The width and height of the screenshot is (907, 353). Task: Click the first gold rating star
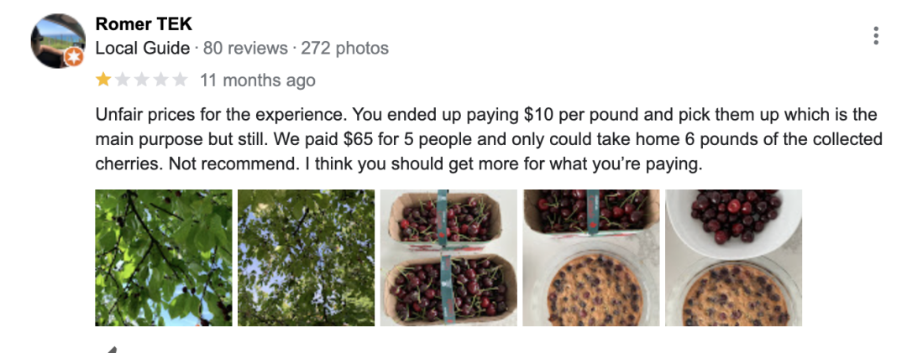click(103, 80)
